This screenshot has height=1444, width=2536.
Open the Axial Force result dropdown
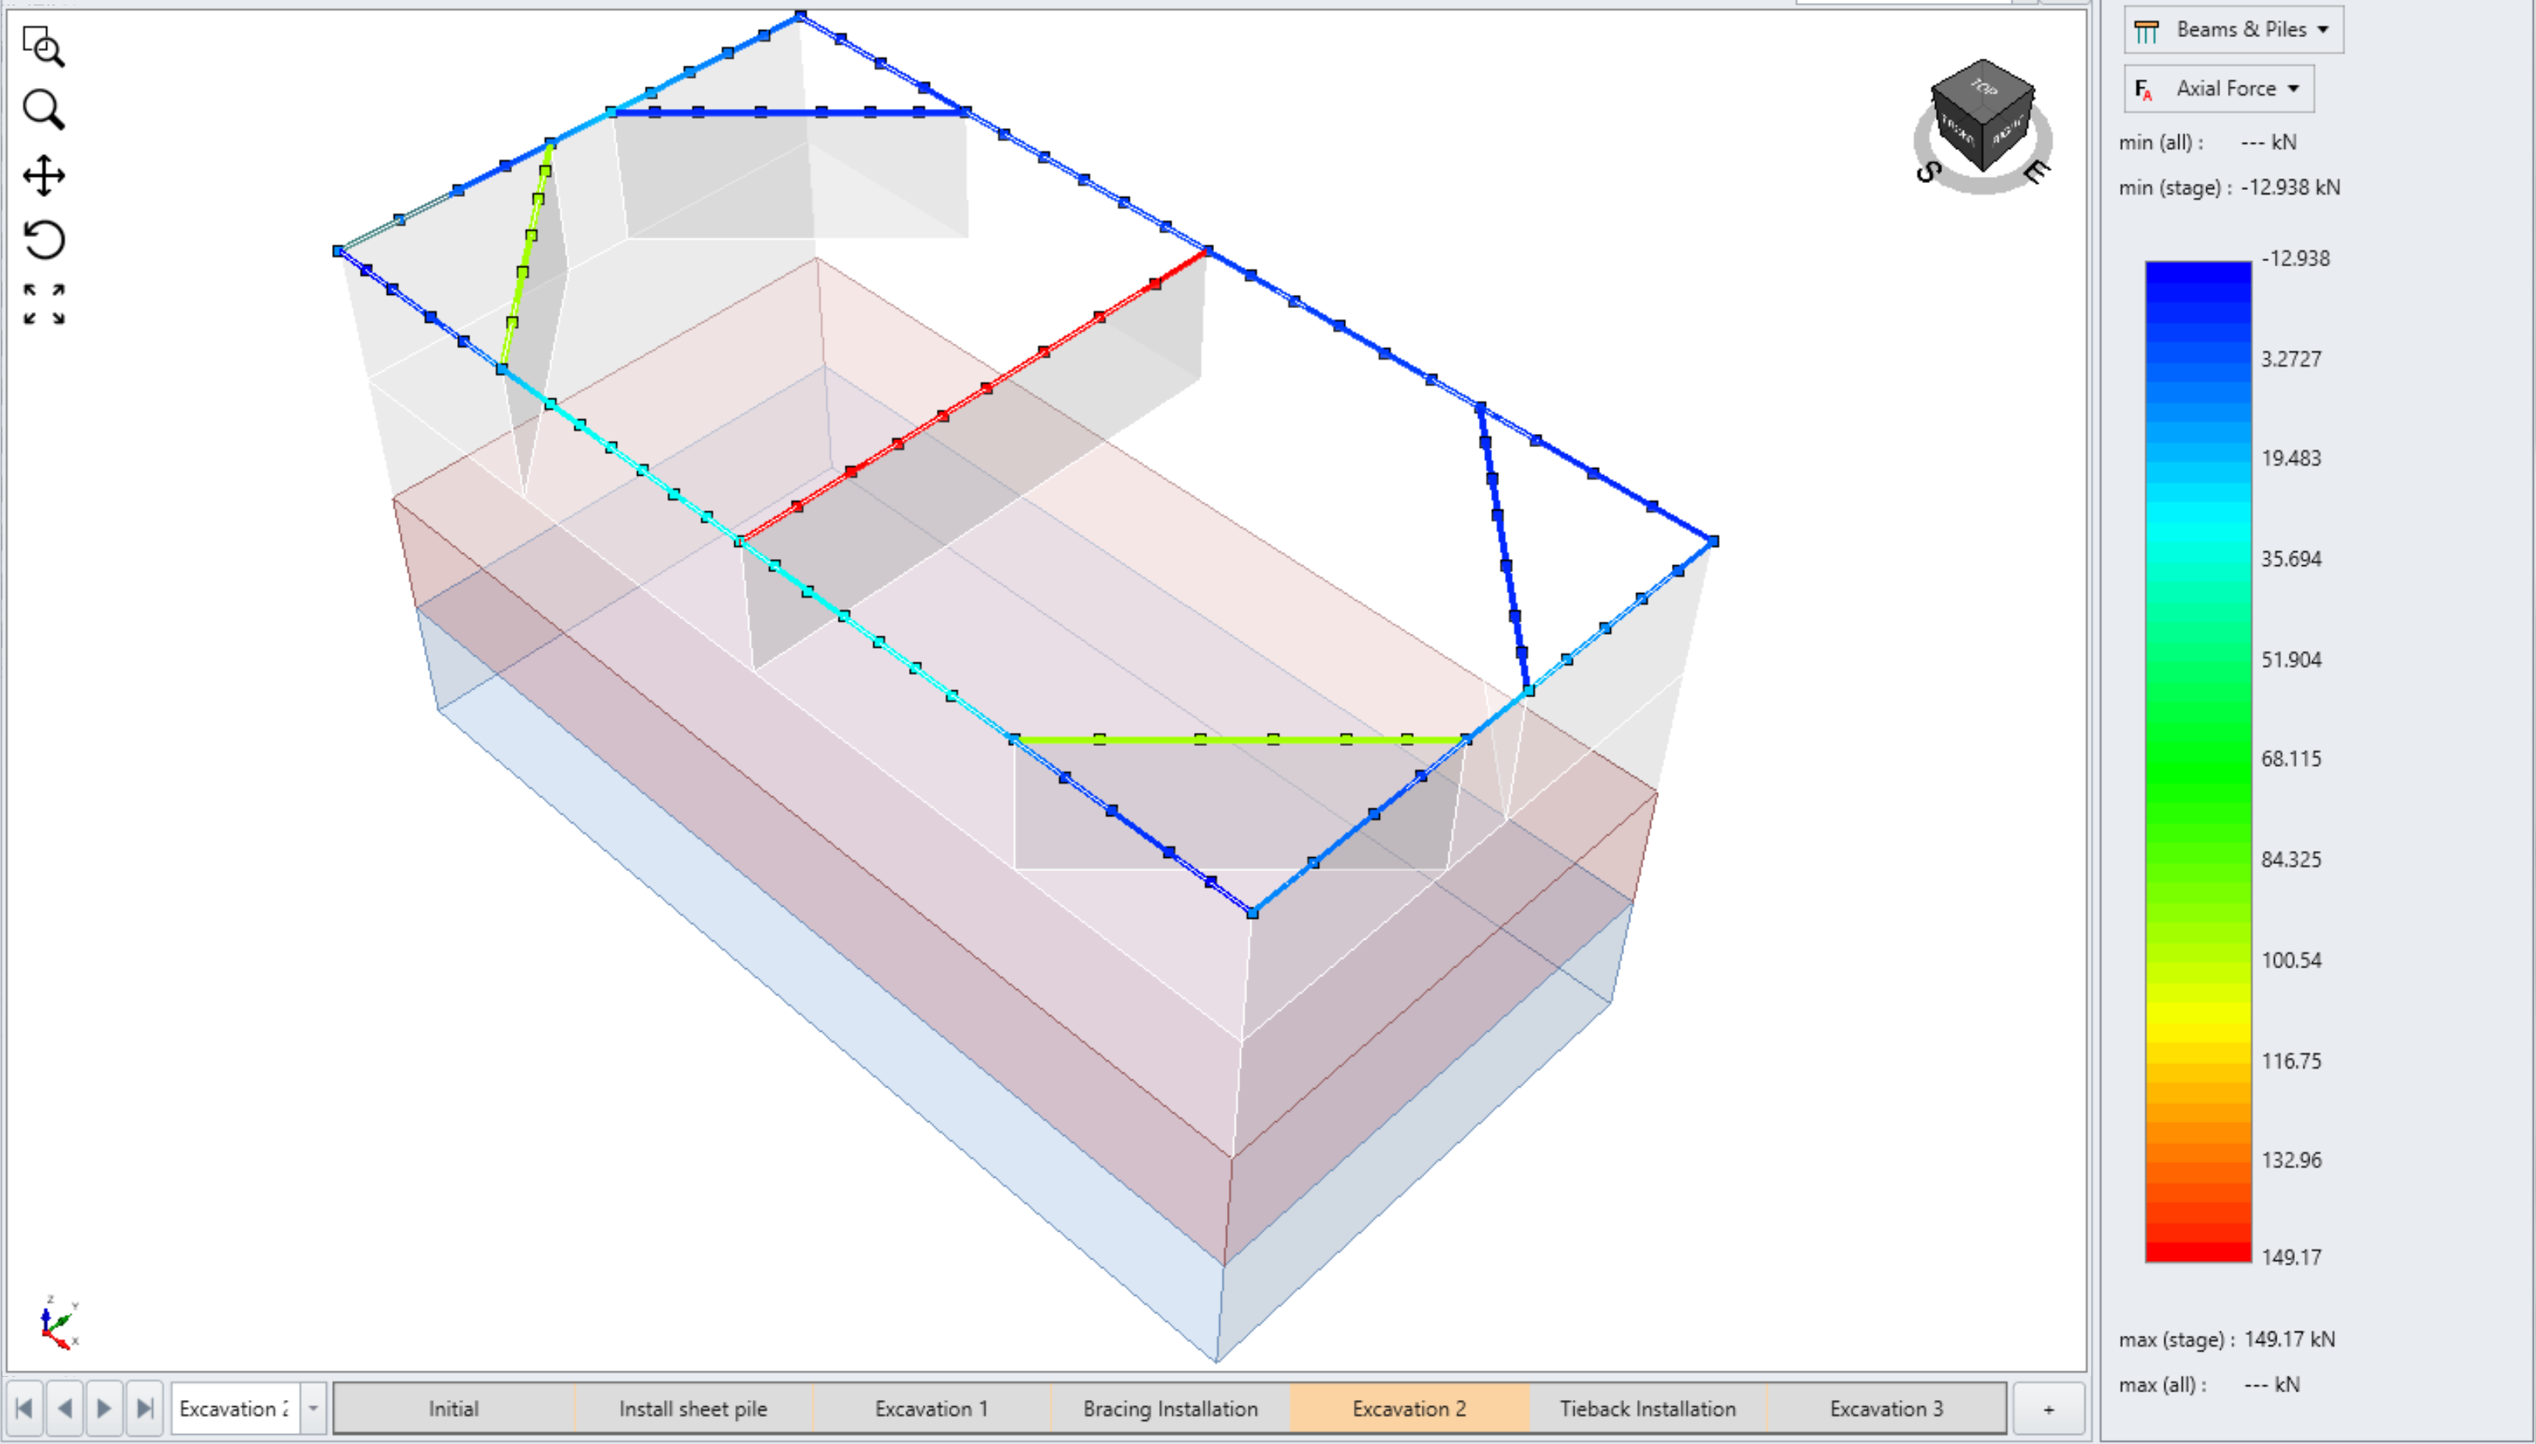pyautogui.click(x=2219, y=90)
